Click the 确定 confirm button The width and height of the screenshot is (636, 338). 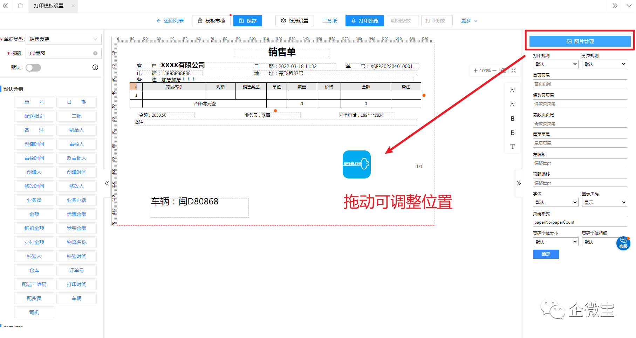tap(546, 254)
